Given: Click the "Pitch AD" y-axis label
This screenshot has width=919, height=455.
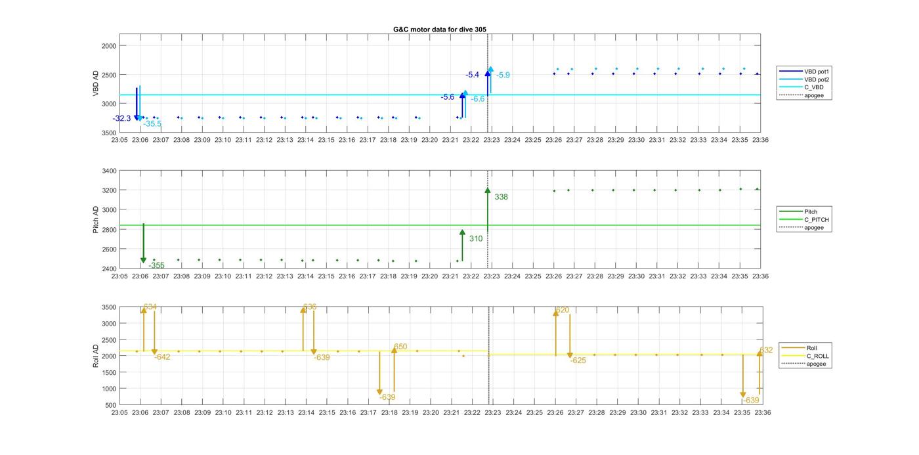Looking at the screenshot, I should click(x=96, y=220).
